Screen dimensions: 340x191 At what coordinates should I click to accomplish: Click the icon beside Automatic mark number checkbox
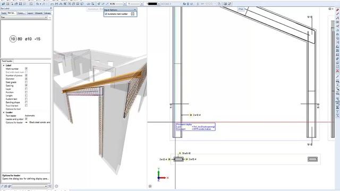pyautogui.click(x=133, y=14)
